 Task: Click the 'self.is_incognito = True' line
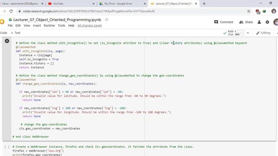pyautogui.click(x=39, y=59)
